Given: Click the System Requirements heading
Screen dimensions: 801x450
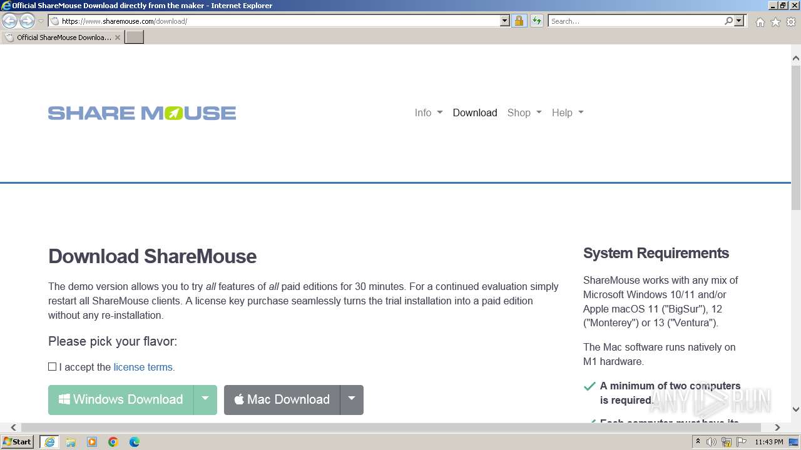Looking at the screenshot, I should 656,253.
